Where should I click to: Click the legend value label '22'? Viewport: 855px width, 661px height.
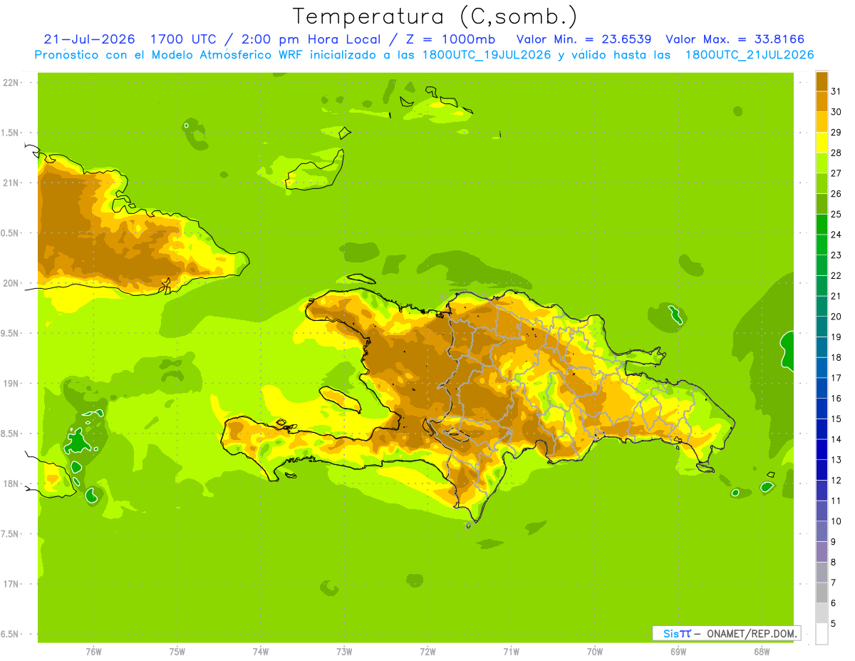click(836, 275)
